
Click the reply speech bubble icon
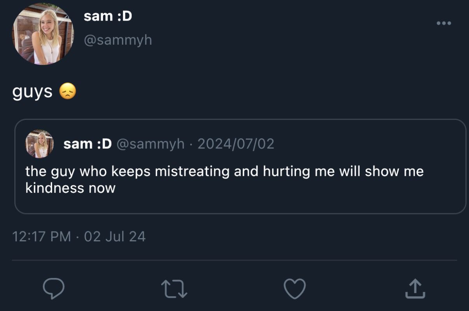(x=53, y=289)
